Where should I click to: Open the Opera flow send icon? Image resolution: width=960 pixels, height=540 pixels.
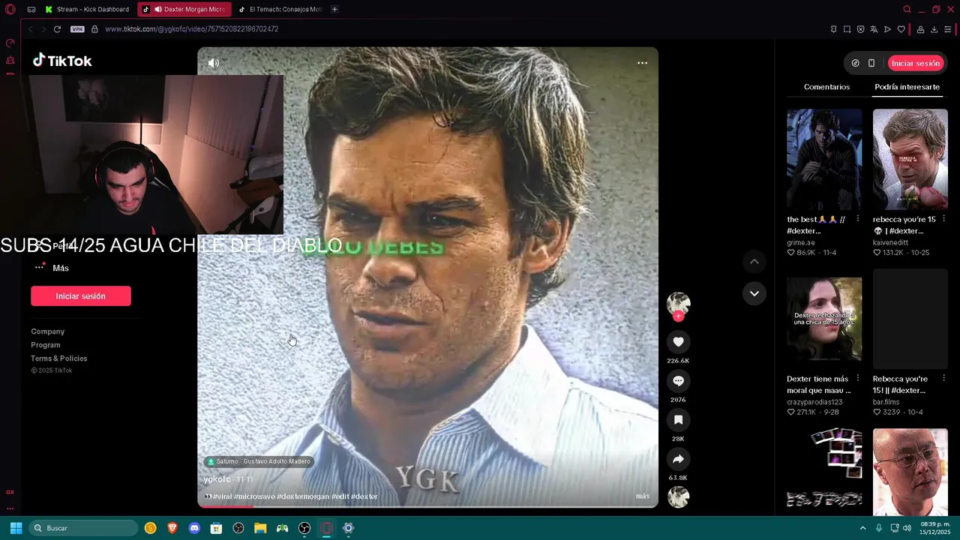(887, 29)
